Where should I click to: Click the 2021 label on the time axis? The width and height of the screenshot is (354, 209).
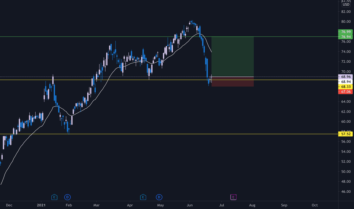[x=41, y=205]
